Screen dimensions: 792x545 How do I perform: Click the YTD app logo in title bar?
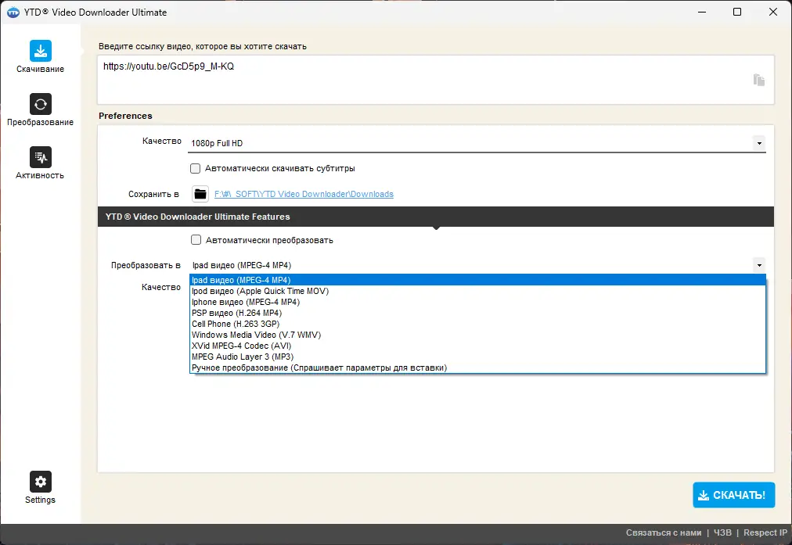pyautogui.click(x=13, y=12)
